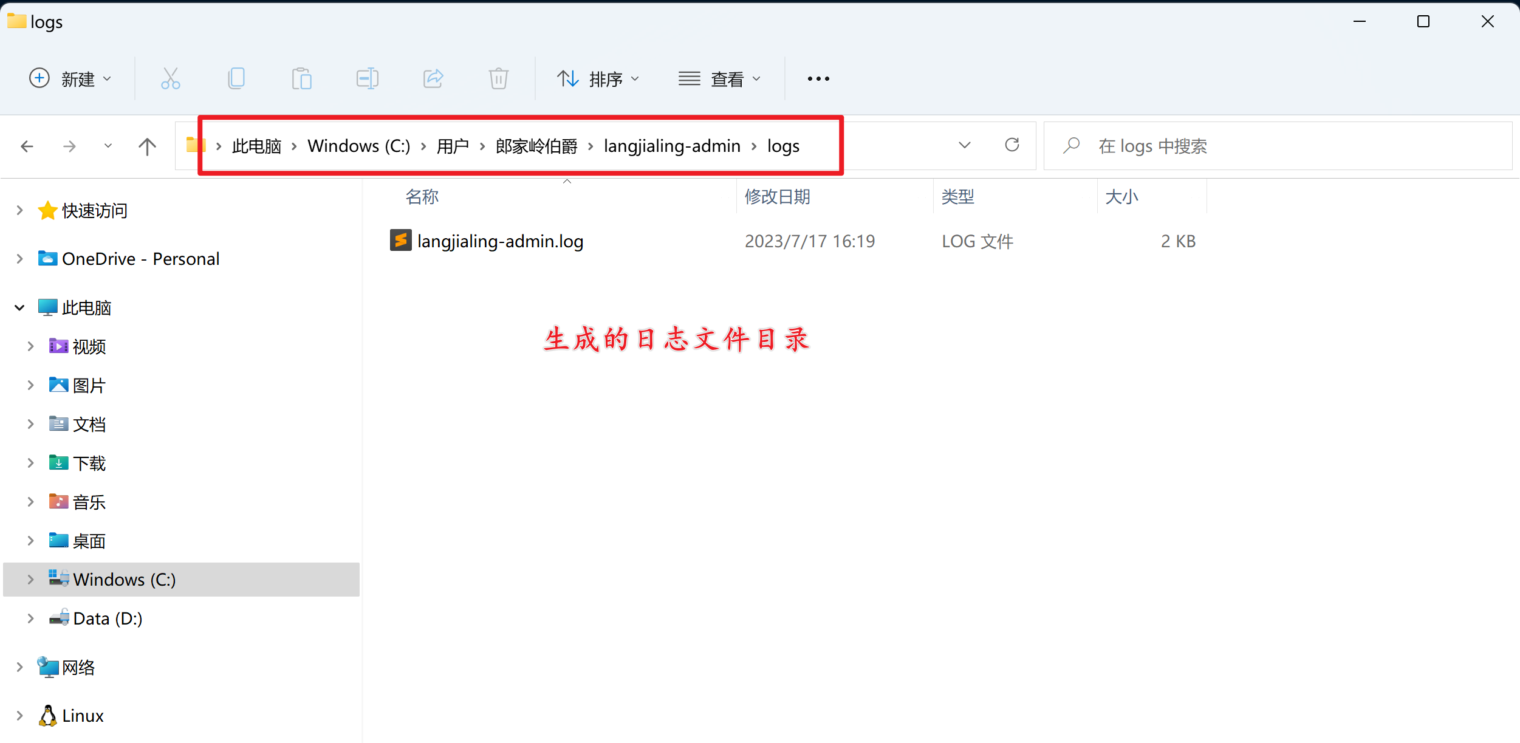Click the Quick access star icon

pos(47,211)
